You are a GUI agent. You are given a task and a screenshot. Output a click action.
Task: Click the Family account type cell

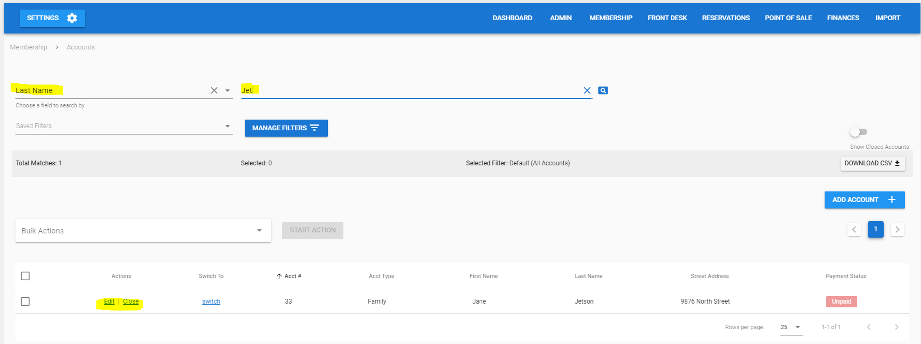tap(377, 301)
